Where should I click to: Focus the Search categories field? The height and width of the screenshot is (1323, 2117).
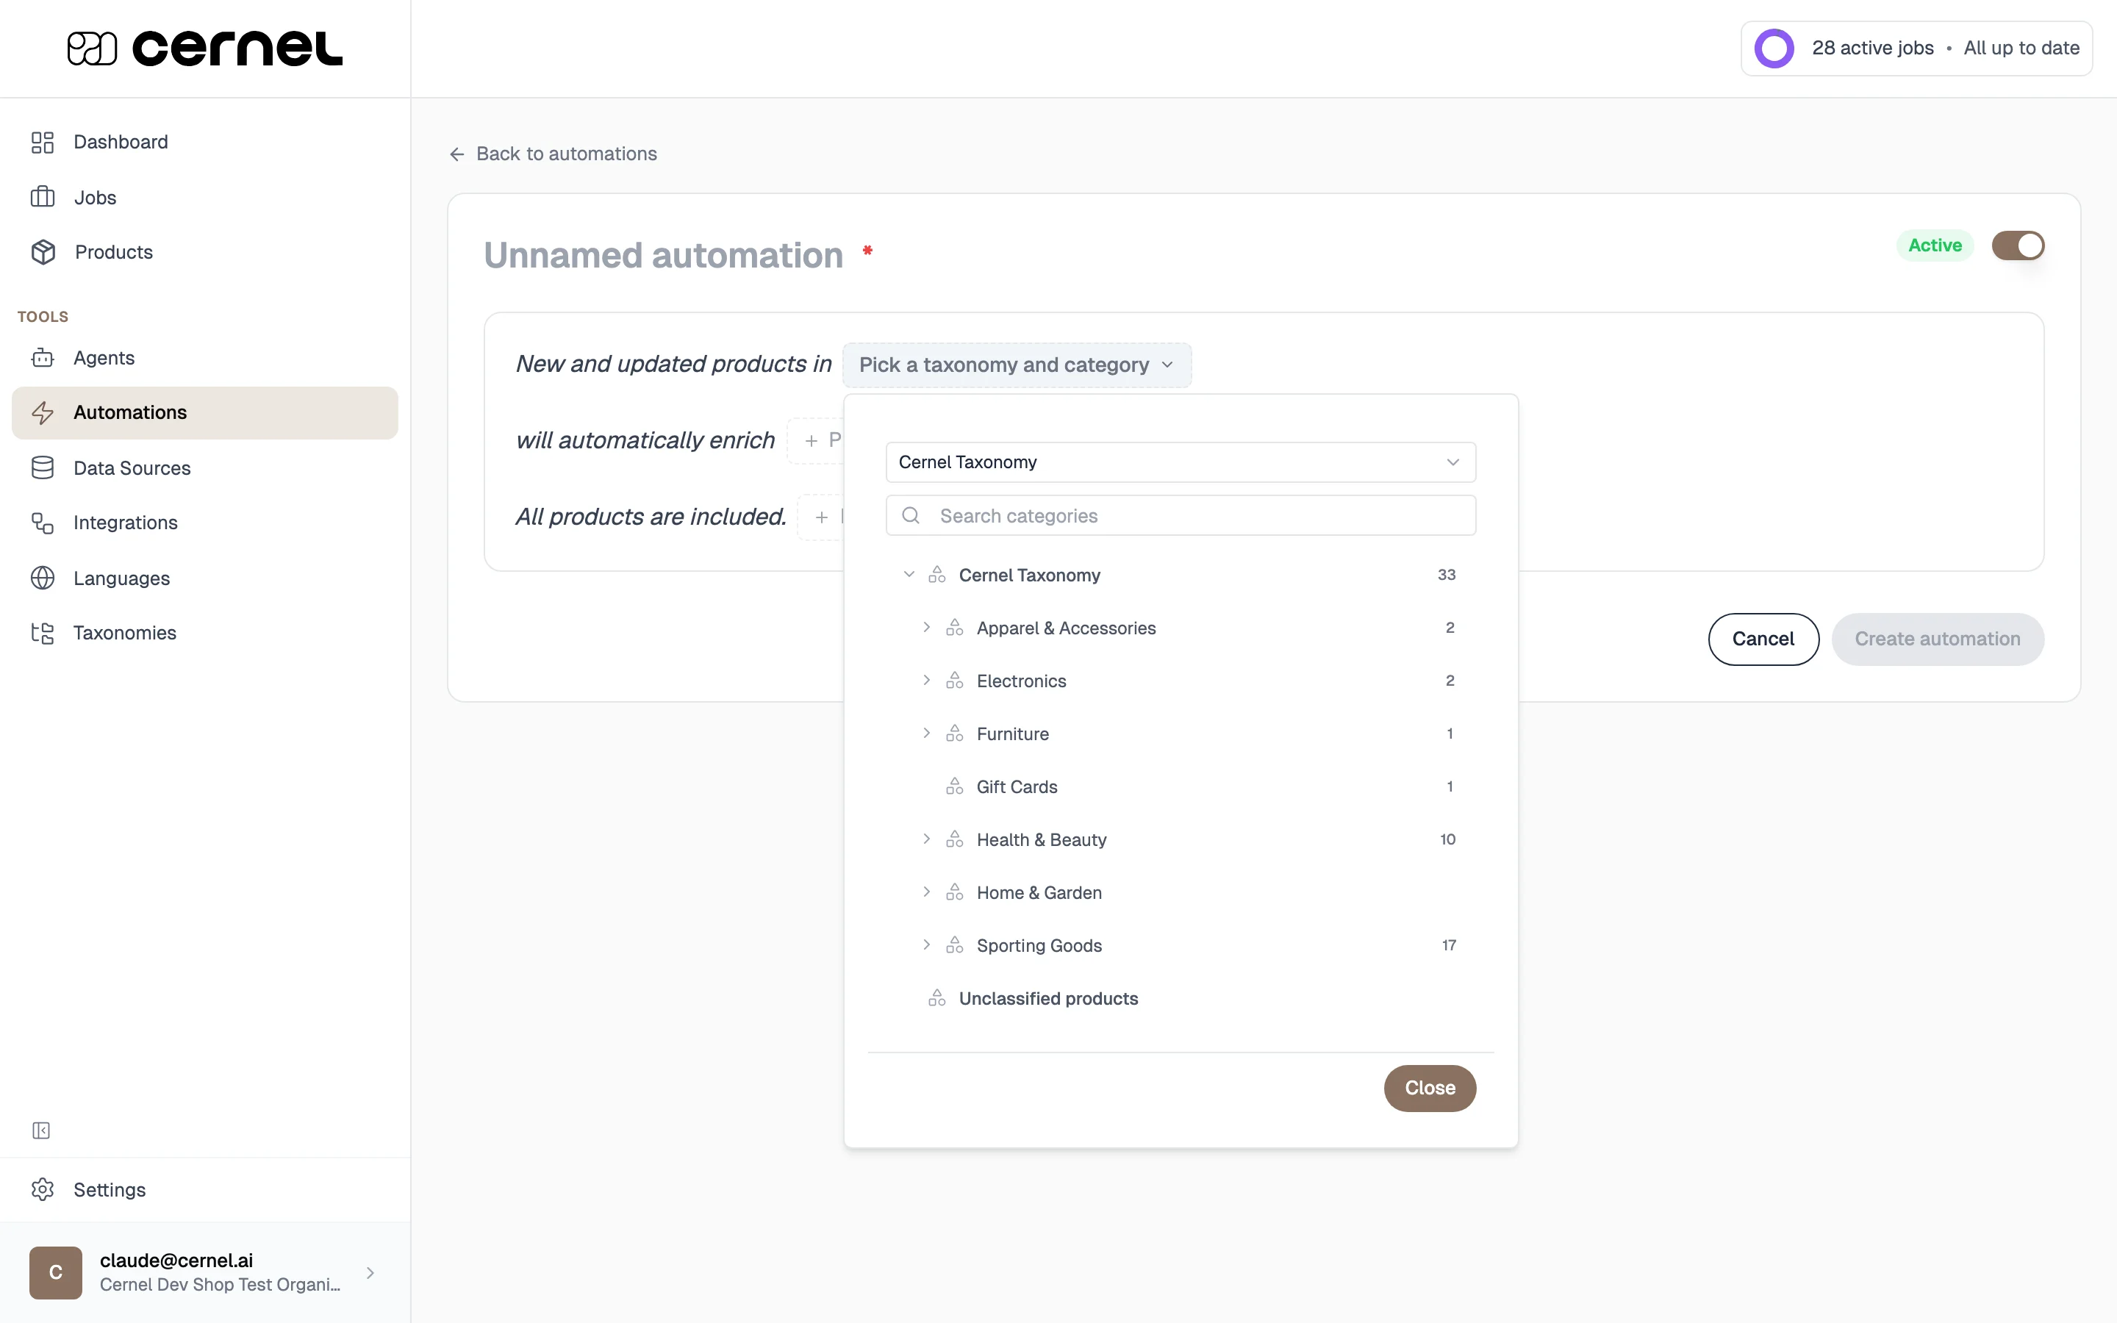pyautogui.click(x=1180, y=515)
